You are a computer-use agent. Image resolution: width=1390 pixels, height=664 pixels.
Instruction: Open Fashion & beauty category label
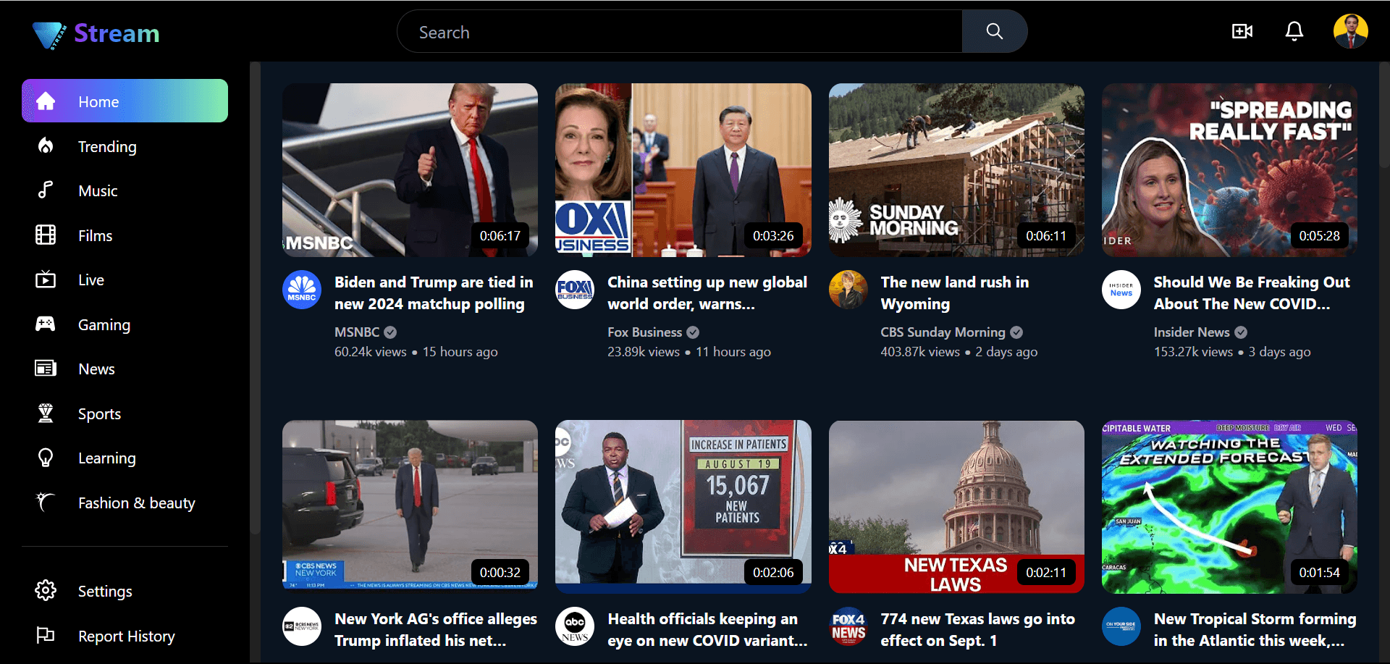[137, 503]
